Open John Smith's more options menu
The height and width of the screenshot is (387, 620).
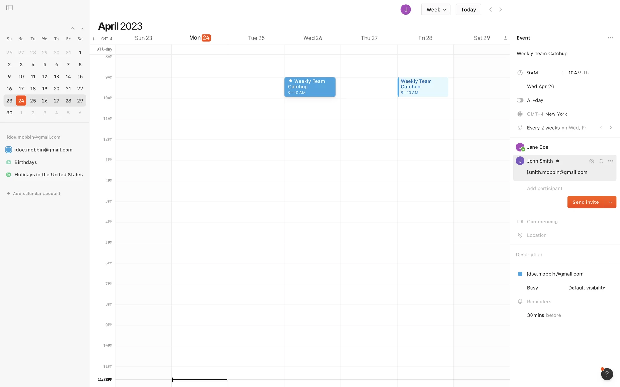(610, 161)
